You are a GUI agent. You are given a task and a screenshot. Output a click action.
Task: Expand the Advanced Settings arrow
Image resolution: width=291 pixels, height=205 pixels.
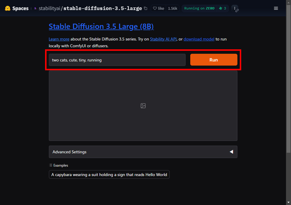[231, 152]
